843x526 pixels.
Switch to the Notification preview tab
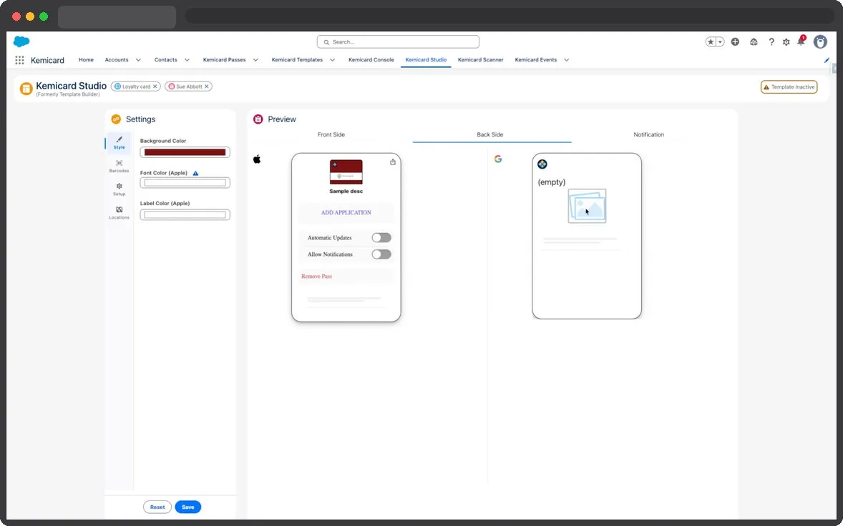[x=648, y=135]
